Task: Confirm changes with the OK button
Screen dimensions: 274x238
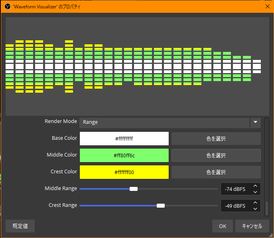Action: pos(223,226)
